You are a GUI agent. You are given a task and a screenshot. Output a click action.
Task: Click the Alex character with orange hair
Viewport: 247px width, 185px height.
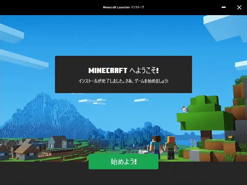(170, 146)
